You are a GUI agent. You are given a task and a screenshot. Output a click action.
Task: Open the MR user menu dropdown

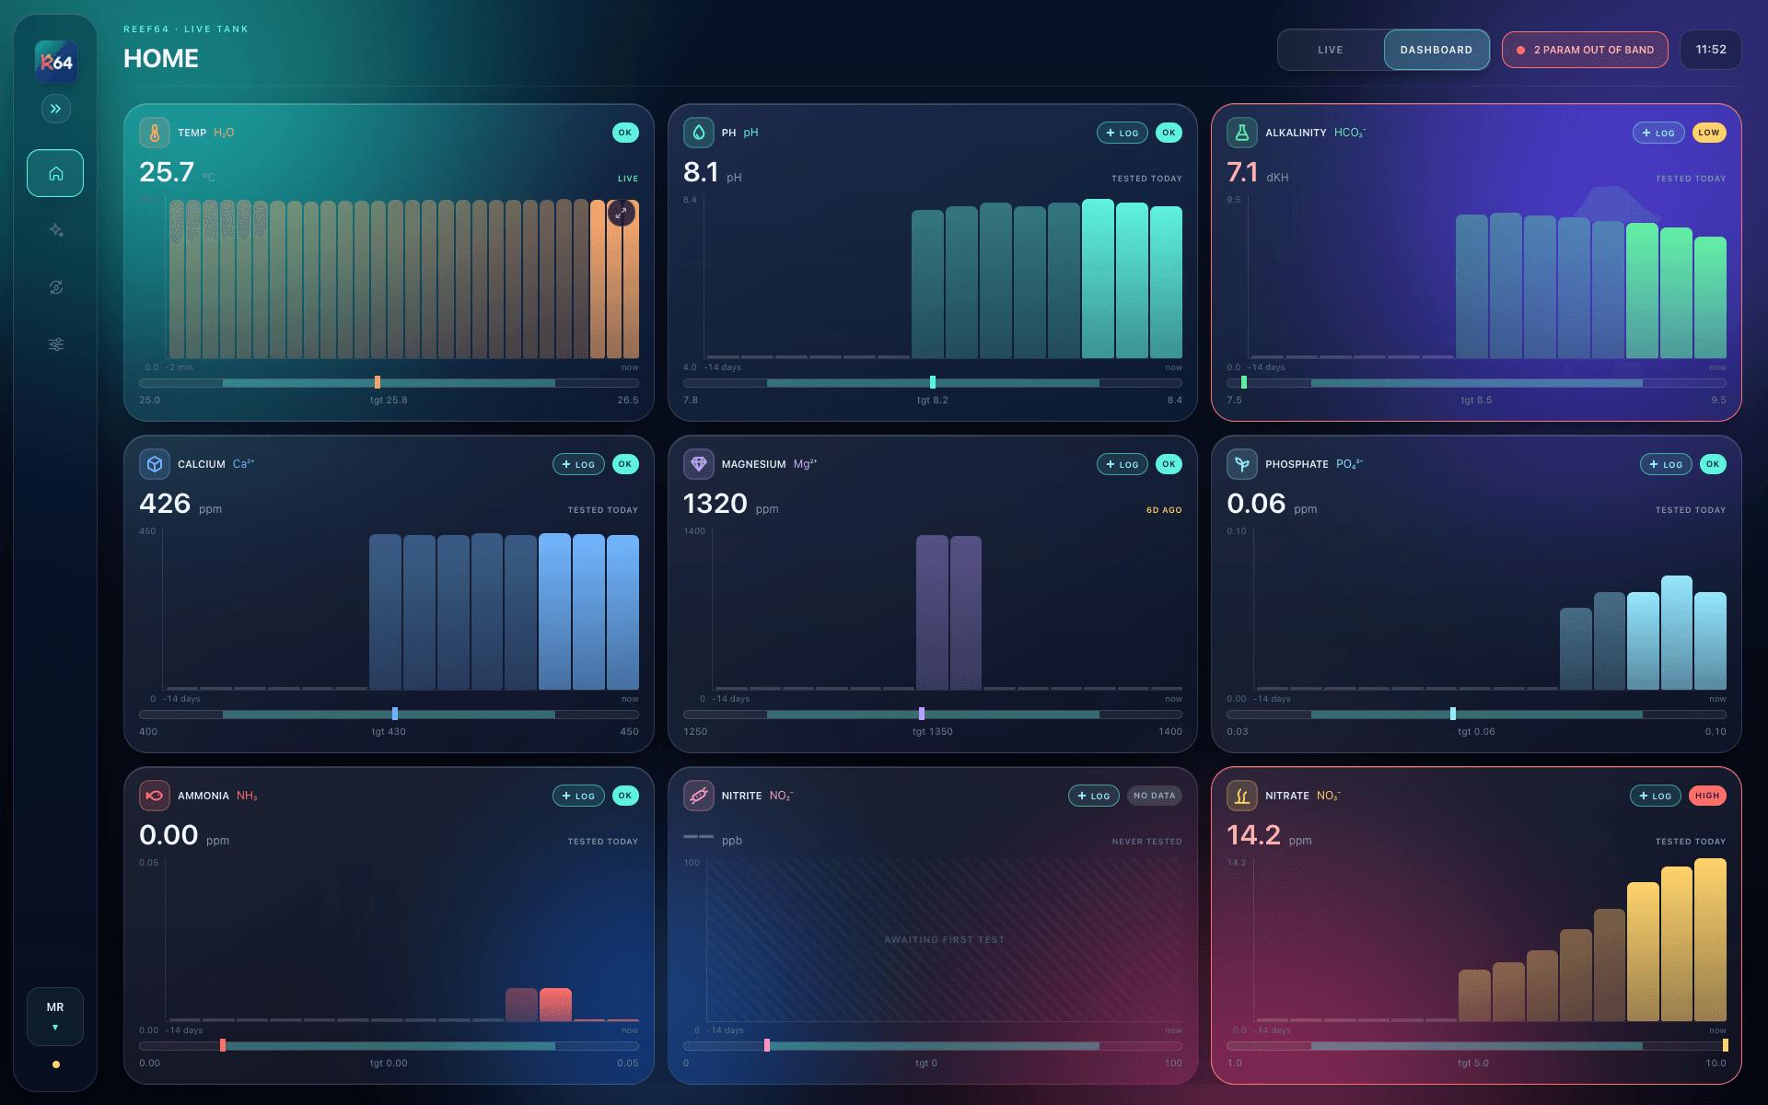point(55,1016)
